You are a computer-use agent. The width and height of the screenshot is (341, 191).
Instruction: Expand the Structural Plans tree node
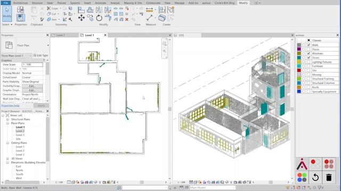pos(7,119)
